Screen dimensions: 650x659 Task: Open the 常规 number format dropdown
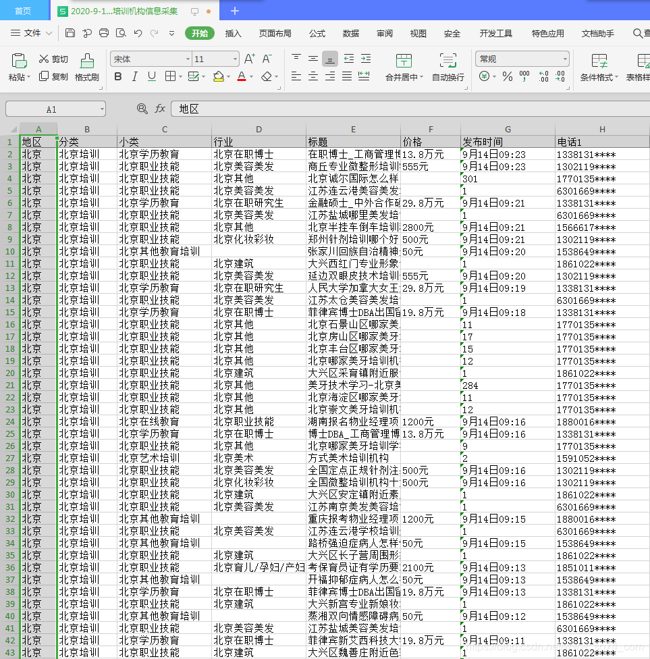click(x=522, y=59)
